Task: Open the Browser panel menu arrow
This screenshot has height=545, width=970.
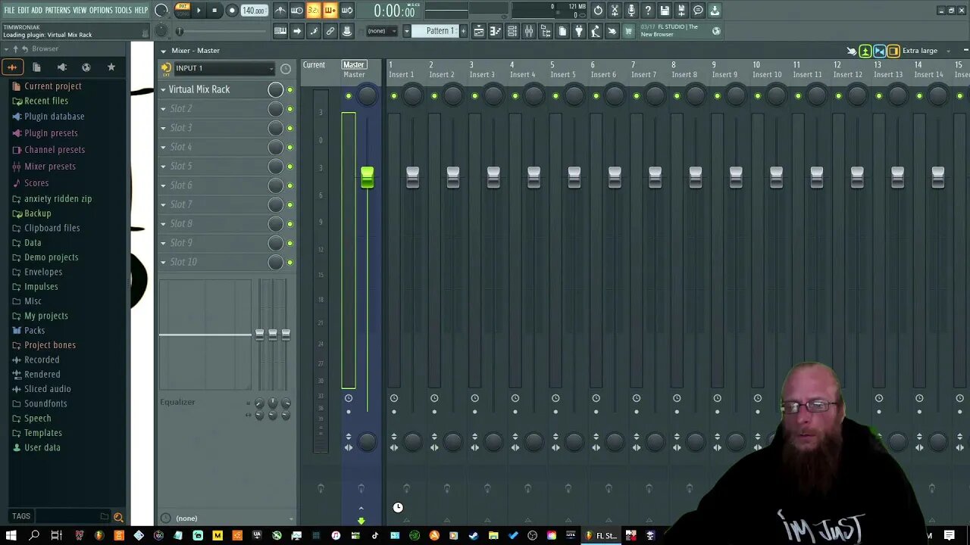Action: pyautogui.click(x=6, y=48)
